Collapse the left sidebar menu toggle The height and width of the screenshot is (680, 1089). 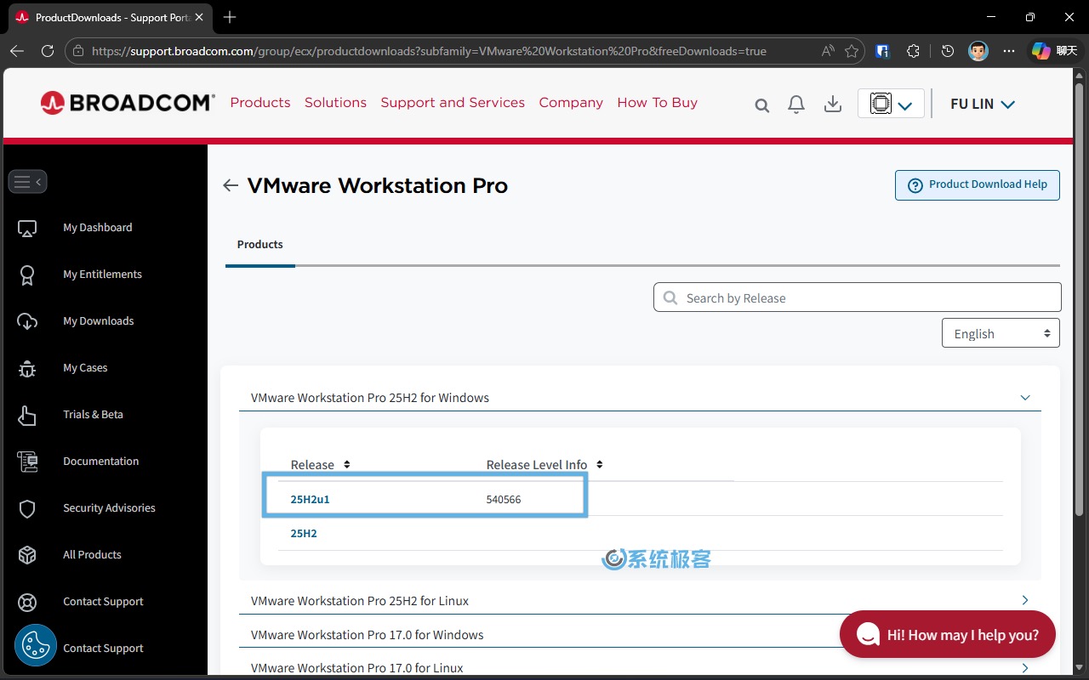27,181
